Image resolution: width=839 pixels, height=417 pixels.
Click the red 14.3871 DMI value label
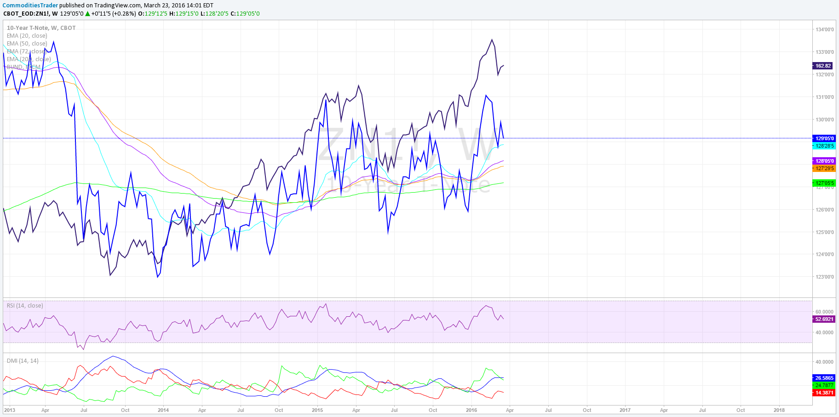(824, 393)
